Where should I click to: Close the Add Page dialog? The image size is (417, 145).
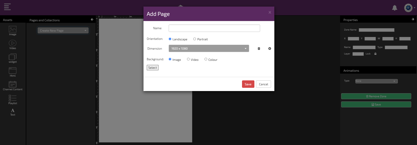pyautogui.click(x=270, y=12)
